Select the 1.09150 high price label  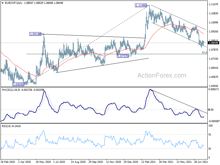click(35, 34)
